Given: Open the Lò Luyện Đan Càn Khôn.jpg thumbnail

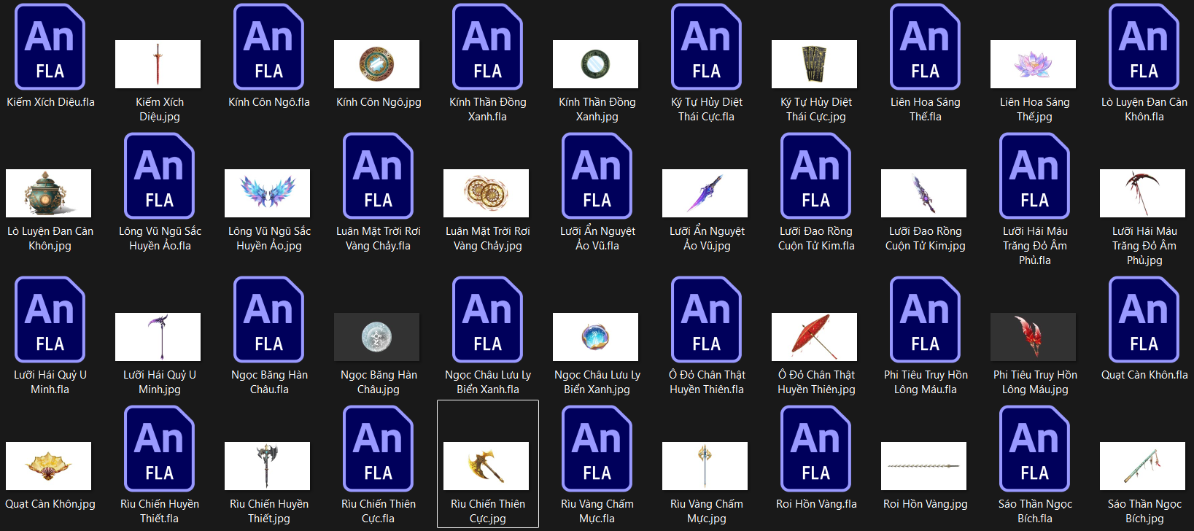Looking at the screenshot, I should pos(48,193).
